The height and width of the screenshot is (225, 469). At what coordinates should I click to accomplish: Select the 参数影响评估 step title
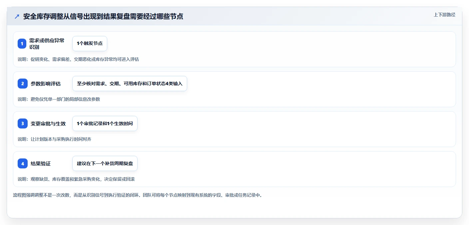tap(46, 84)
